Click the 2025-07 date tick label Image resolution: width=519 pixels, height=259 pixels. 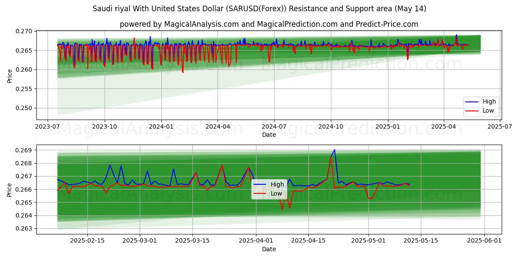[500, 127]
